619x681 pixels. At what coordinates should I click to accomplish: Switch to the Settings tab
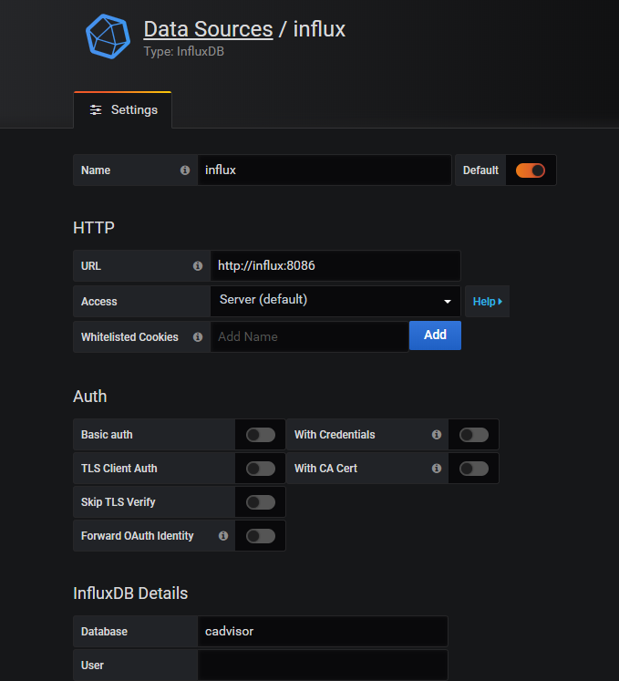point(123,110)
